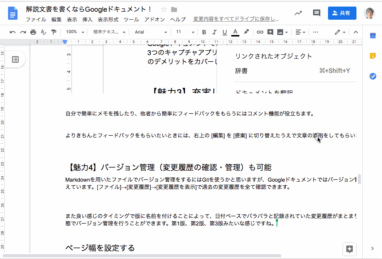Open the ヘルプ menu
Viewport: 382px width, 259px height.
[178, 19]
